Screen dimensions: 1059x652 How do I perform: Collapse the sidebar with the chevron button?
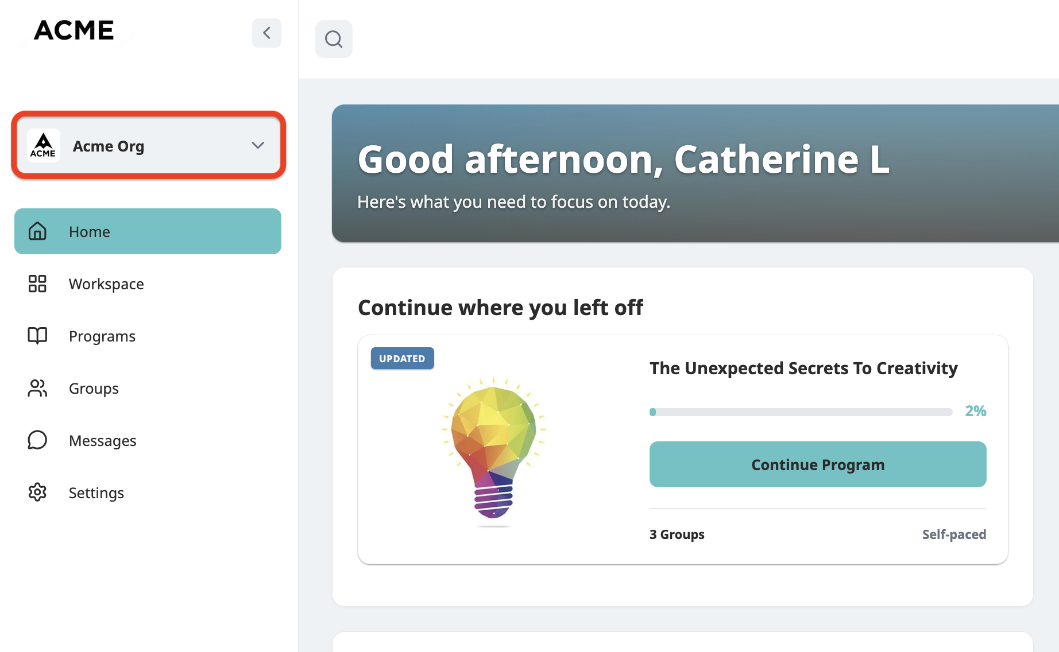266,33
